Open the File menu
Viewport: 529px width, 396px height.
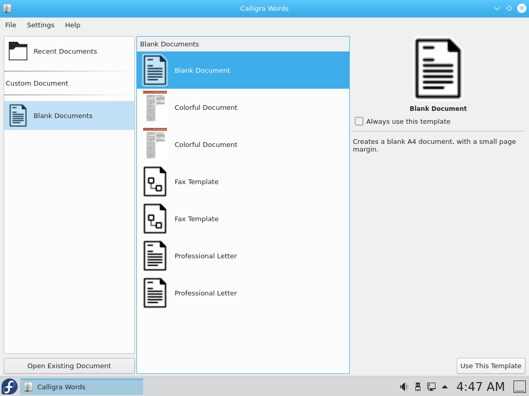point(11,25)
